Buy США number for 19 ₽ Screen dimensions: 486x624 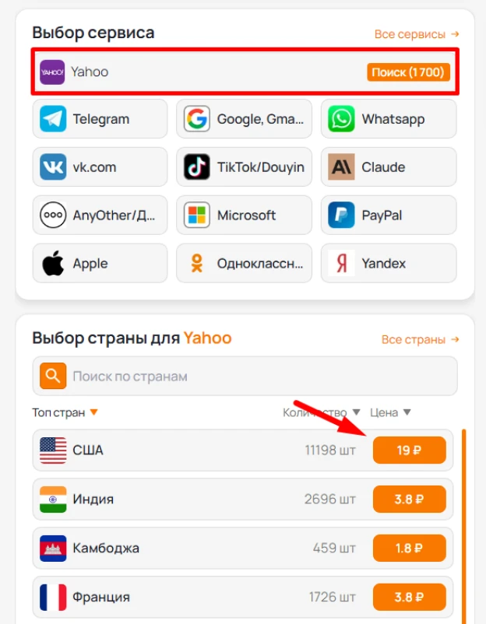(x=409, y=450)
